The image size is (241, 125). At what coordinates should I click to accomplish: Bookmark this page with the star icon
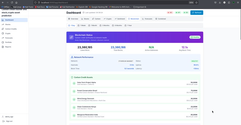196,2
